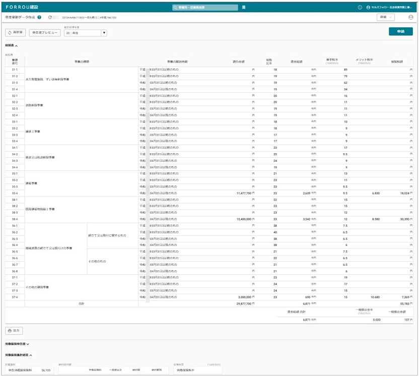The image size is (419, 376).
Task: Click row number 37-4
Action: coord(15,297)
